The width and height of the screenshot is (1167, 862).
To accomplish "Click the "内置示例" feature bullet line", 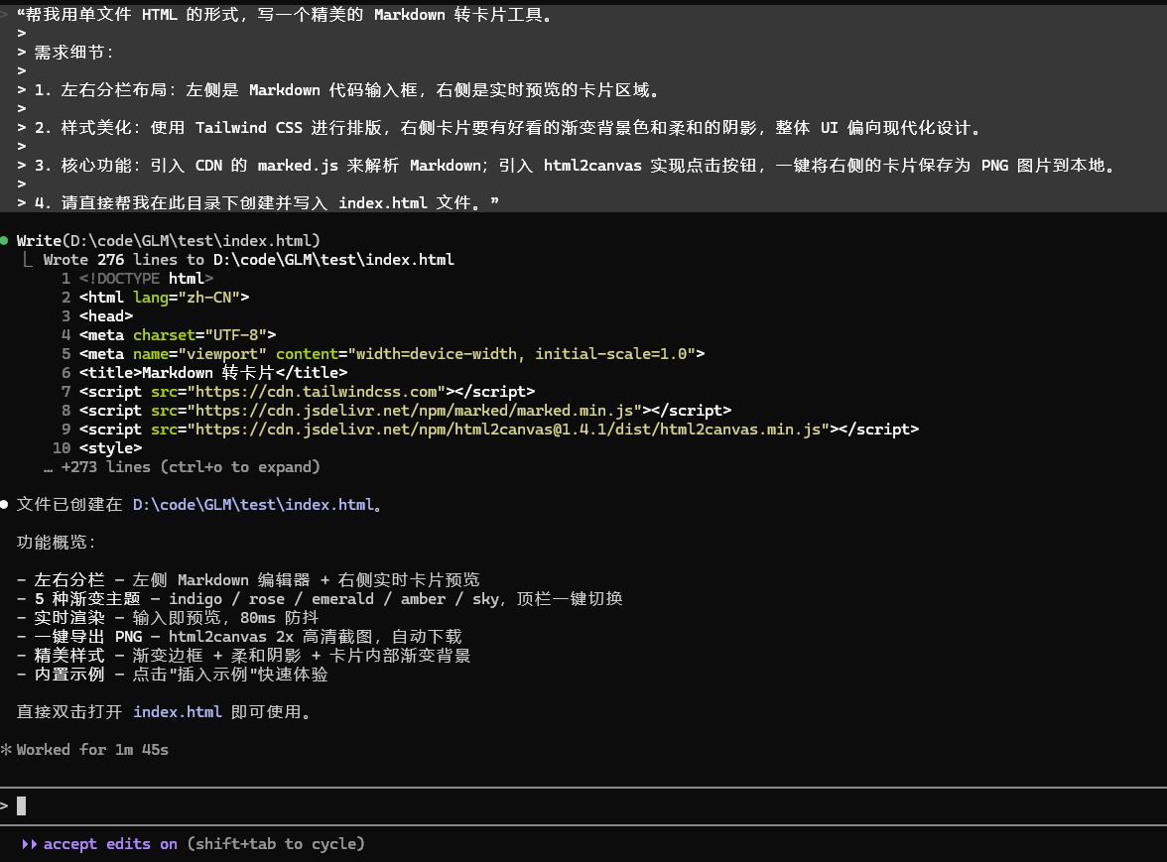I will [172, 675].
